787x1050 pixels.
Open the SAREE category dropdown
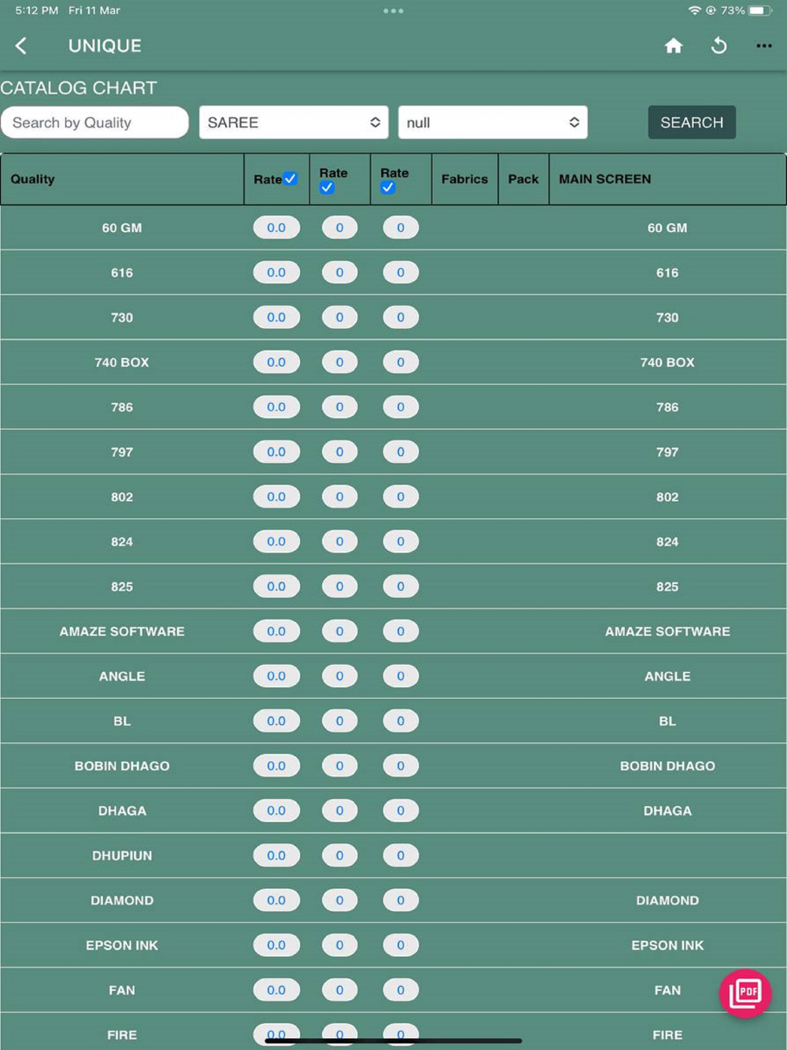(294, 122)
